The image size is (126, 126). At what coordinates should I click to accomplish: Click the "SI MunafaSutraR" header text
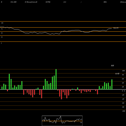(x=31, y=2)
